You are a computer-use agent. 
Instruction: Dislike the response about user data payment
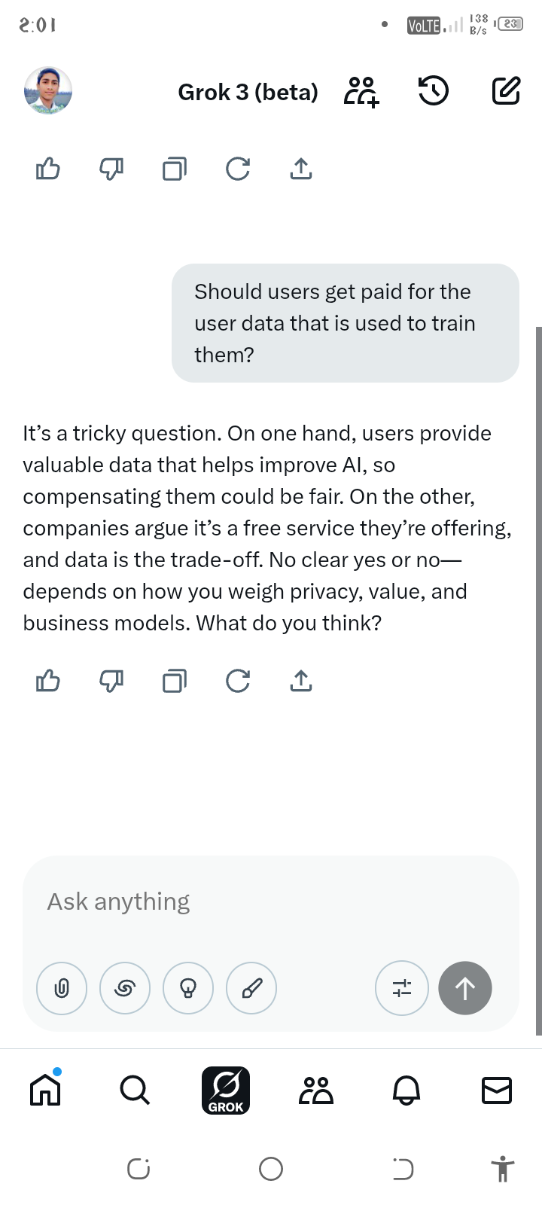click(x=111, y=681)
